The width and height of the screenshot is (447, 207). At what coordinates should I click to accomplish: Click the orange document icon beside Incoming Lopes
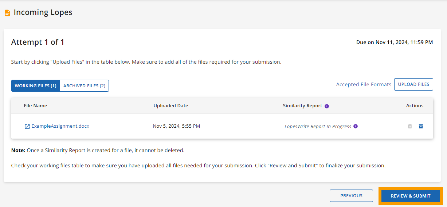point(7,13)
